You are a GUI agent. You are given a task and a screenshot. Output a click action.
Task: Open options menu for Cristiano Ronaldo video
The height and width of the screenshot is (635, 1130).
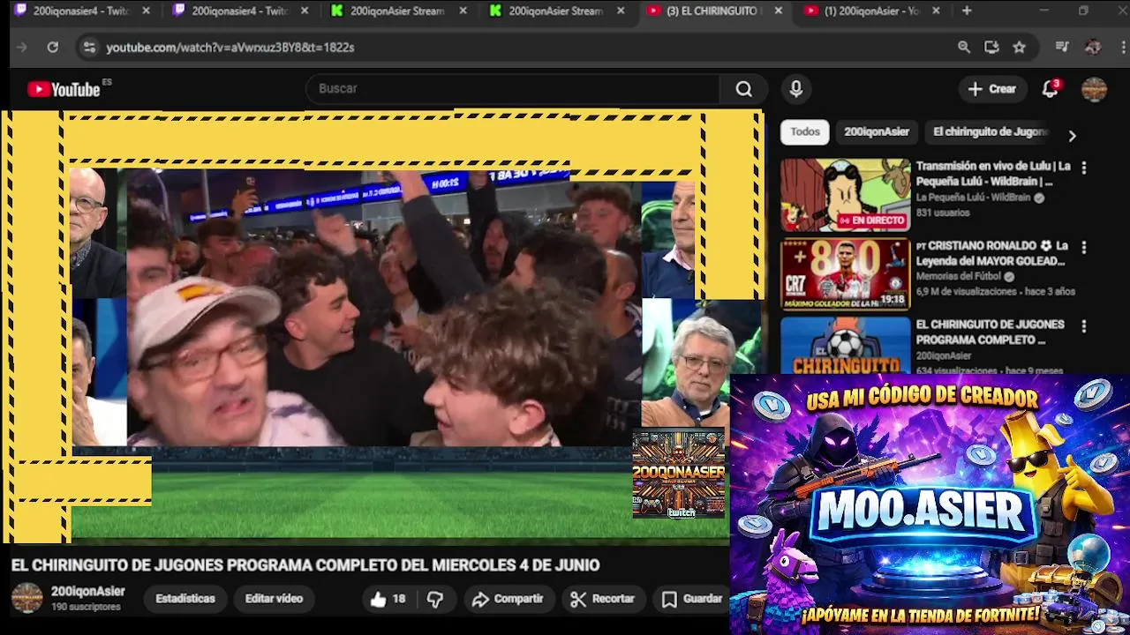coord(1084,247)
